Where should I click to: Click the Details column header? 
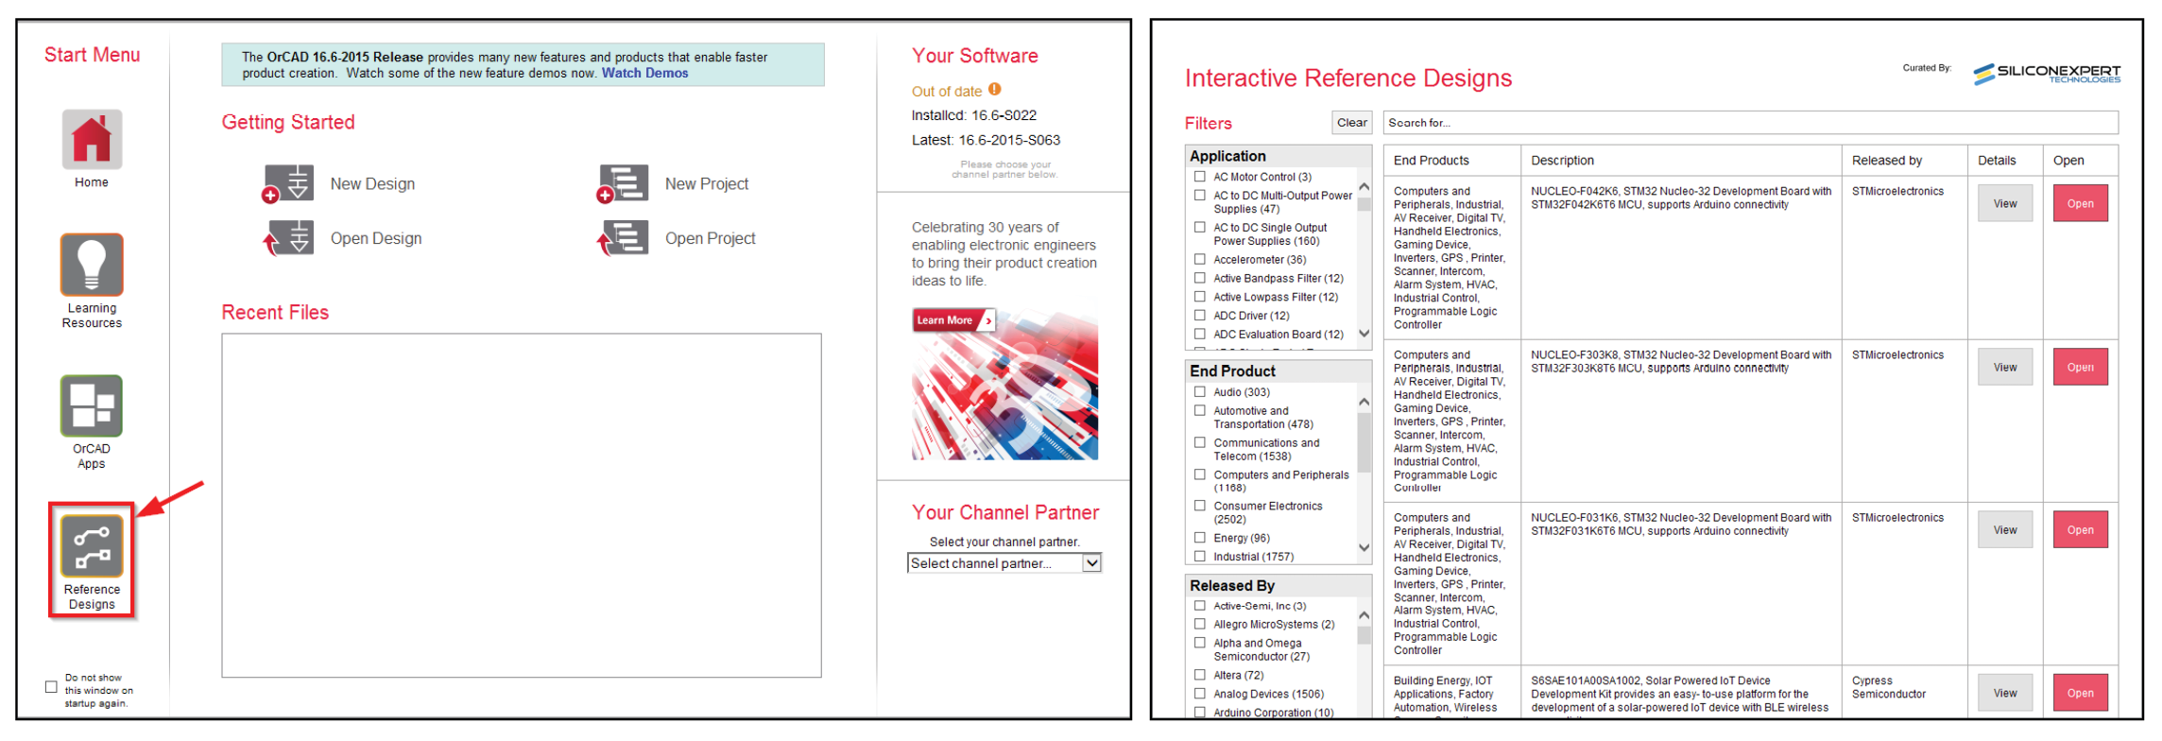(2005, 161)
